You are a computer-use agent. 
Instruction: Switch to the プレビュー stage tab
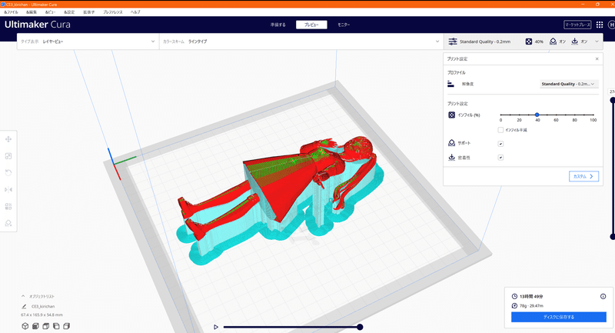(x=311, y=25)
